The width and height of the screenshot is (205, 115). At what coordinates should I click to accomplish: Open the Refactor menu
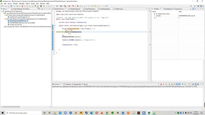coord(15,4)
